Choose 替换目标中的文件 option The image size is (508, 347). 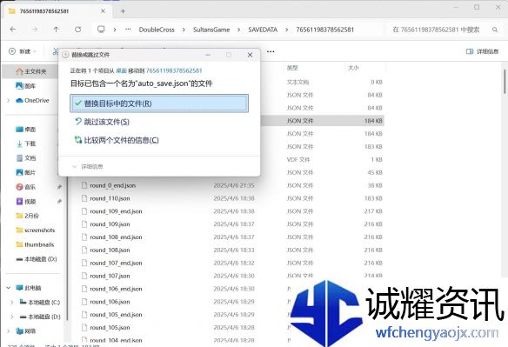(159, 103)
